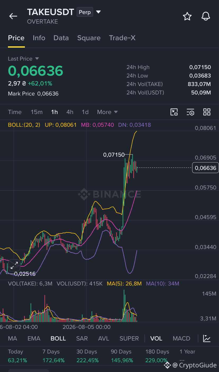This screenshot has width=219, height=372.
Task: Tap the 24h High value 0,07150
Action: (x=200, y=67)
